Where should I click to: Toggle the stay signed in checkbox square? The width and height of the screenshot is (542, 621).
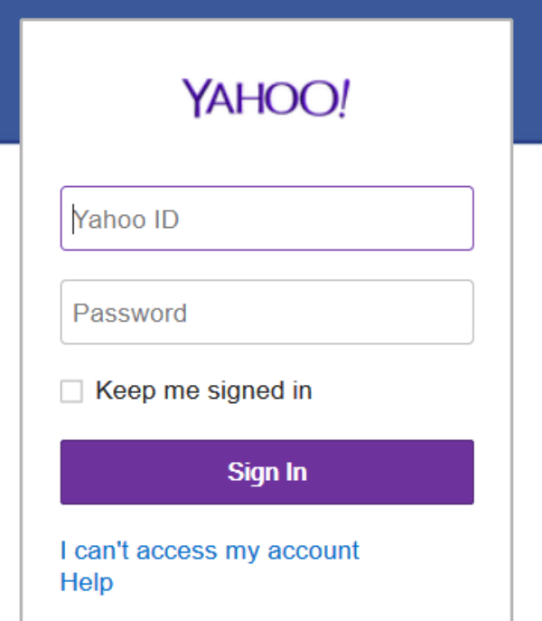(71, 391)
